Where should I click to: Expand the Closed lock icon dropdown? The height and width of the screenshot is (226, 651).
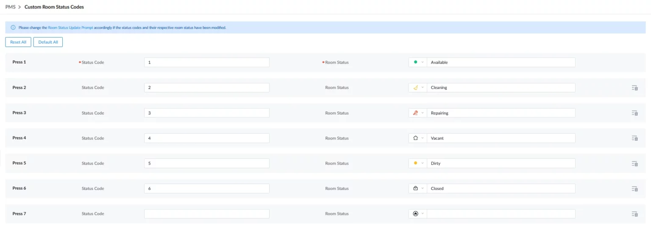(418, 189)
